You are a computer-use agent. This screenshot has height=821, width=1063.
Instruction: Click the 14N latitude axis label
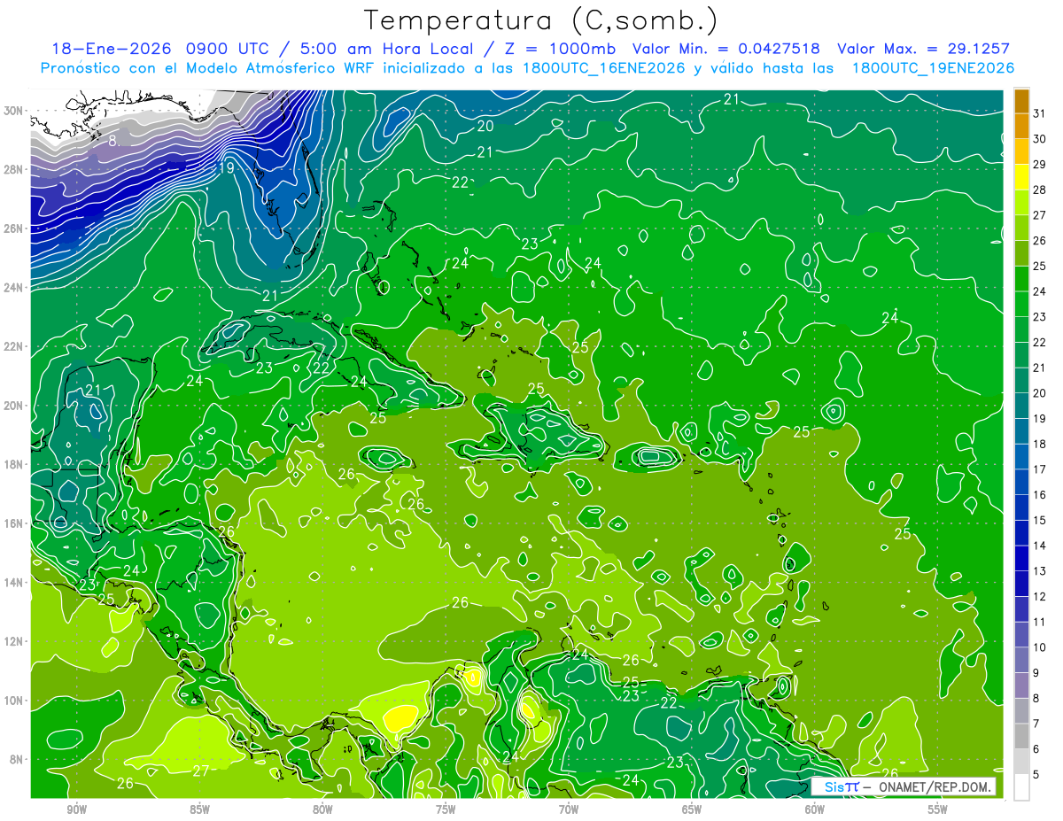tap(14, 582)
